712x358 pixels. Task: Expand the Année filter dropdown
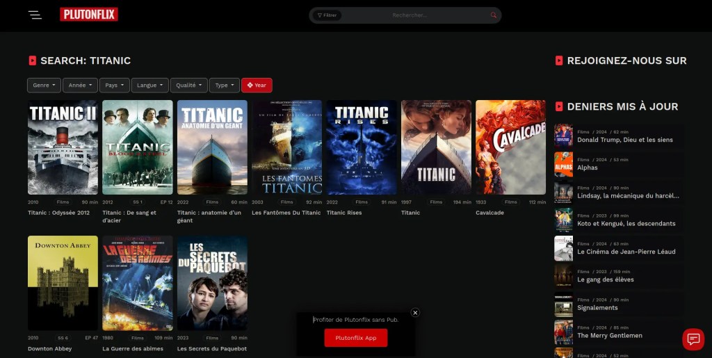coord(81,86)
